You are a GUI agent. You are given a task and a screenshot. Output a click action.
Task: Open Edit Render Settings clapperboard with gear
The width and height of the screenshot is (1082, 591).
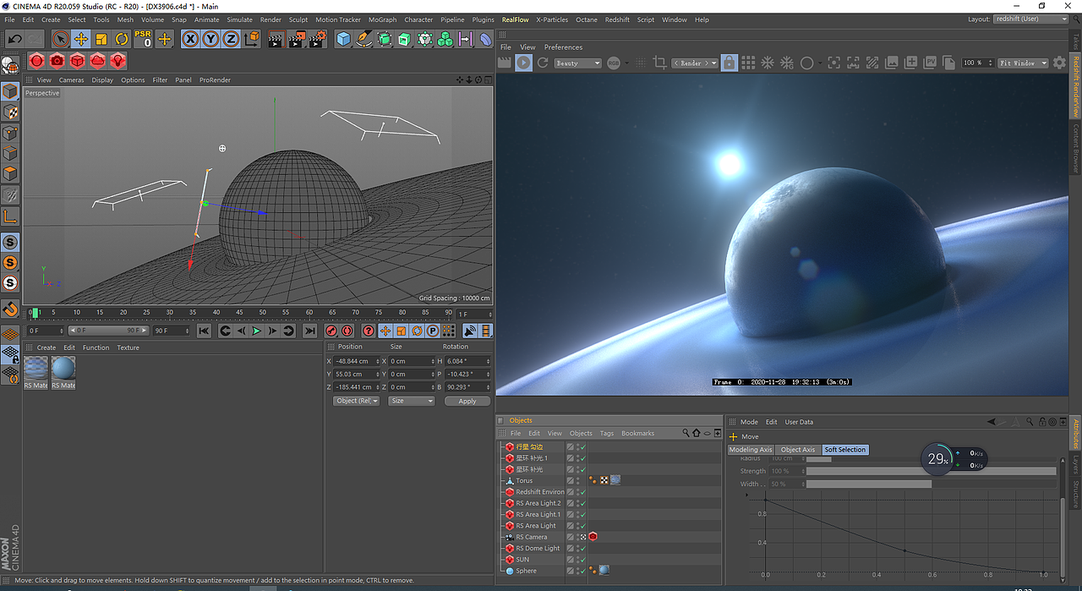(318, 39)
